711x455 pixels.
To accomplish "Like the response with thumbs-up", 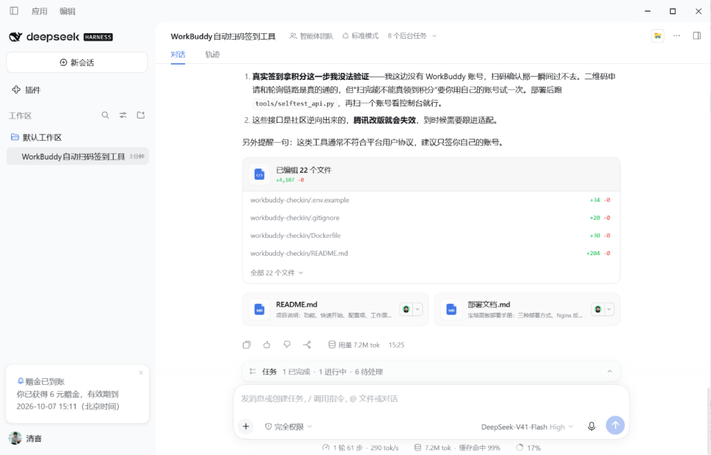I will point(267,345).
